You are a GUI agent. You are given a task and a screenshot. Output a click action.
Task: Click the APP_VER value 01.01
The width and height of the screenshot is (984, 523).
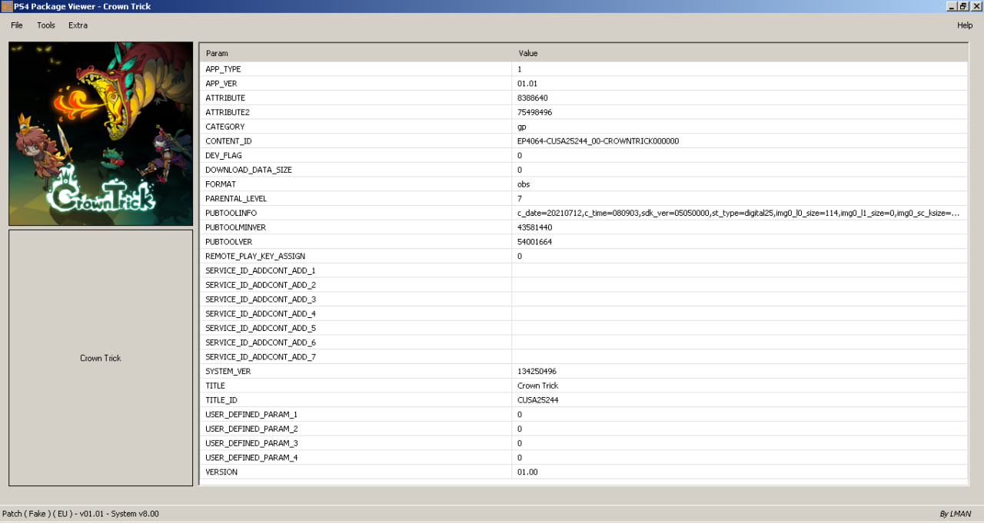point(527,84)
